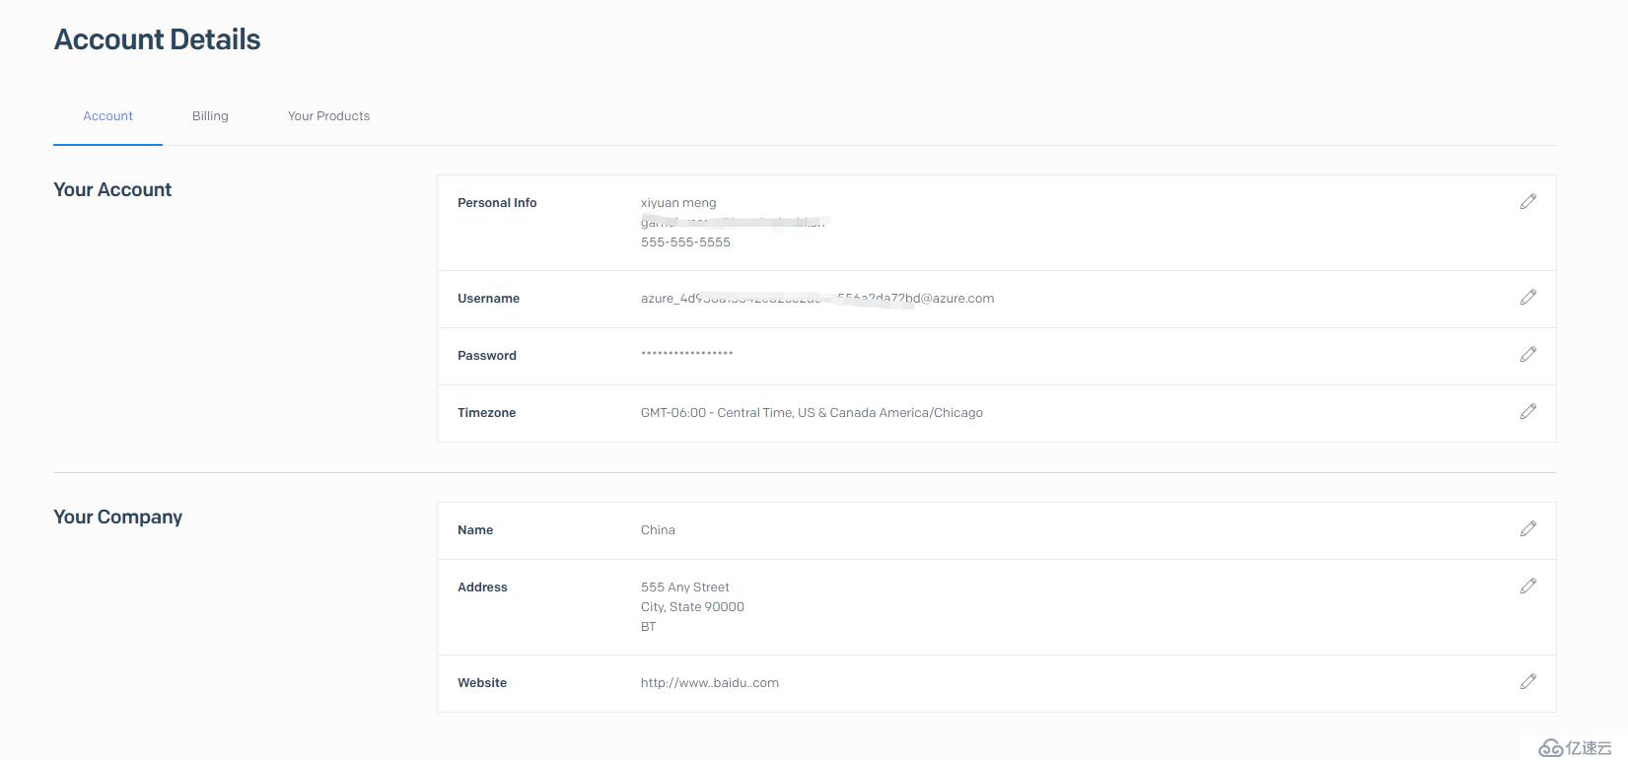
Task: Click the Timezone row label
Action: (x=486, y=413)
